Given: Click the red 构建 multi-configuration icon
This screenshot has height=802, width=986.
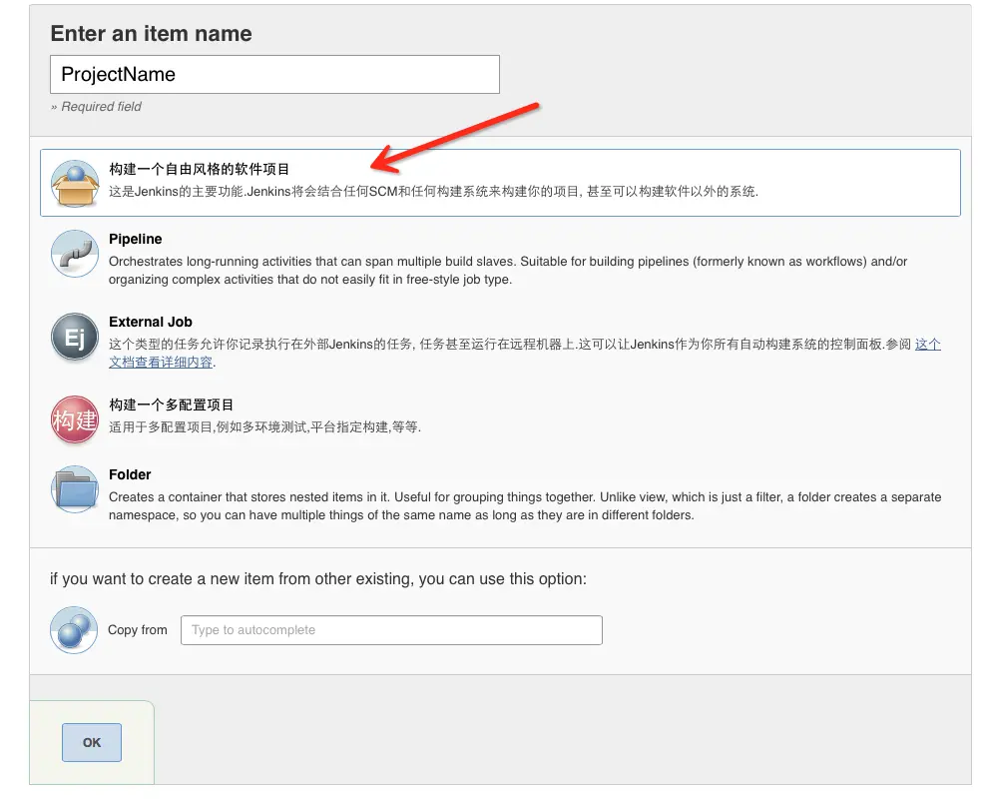Looking at the screenshot, I should [x=75, y=419].
